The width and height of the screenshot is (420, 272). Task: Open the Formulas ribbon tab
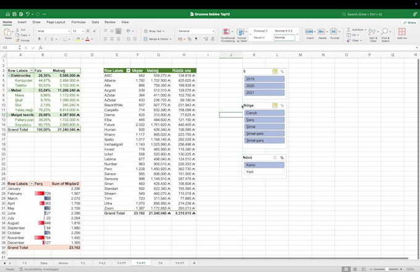78,22
